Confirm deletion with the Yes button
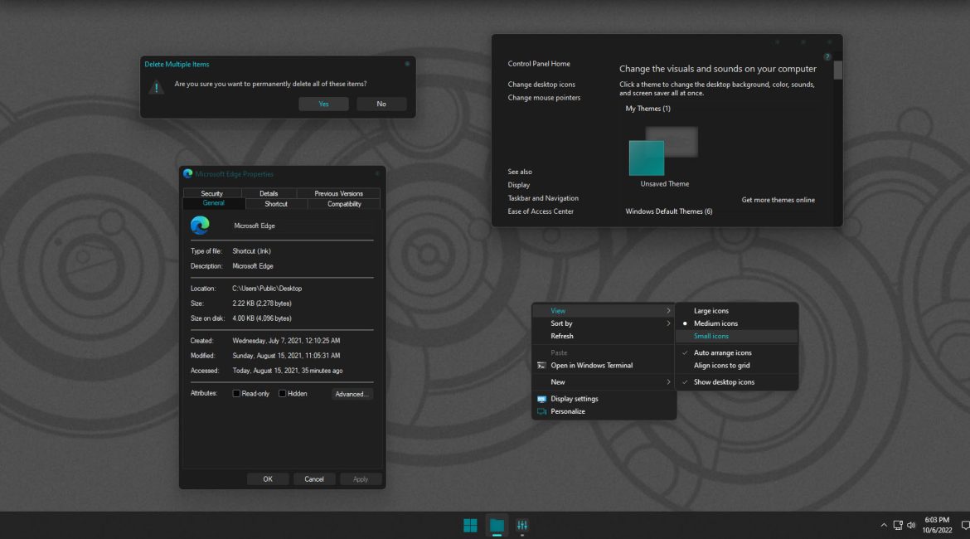The image size is (970, 539). click(x=323, y=104)
